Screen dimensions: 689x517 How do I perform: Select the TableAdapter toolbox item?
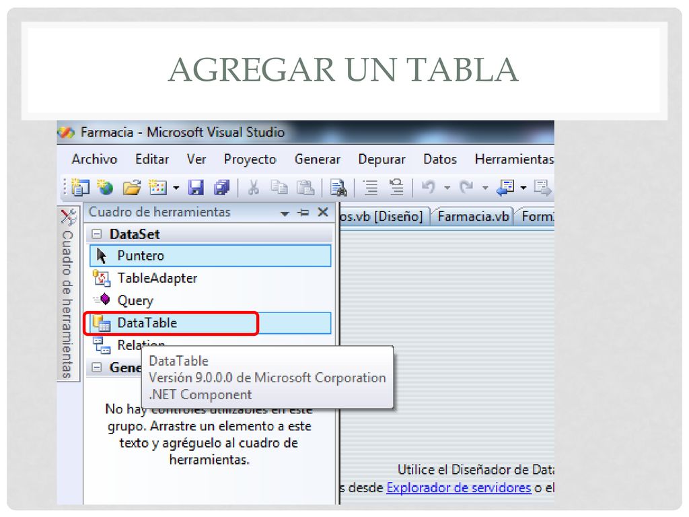211,278
